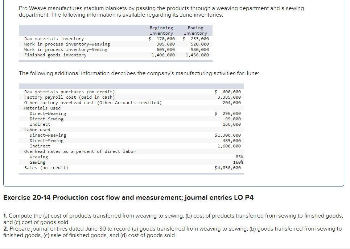The width and height of the screenshot is (350, 249).
Task: Click the 'Overhead rates as a percent' label
Action: (80, 151)
